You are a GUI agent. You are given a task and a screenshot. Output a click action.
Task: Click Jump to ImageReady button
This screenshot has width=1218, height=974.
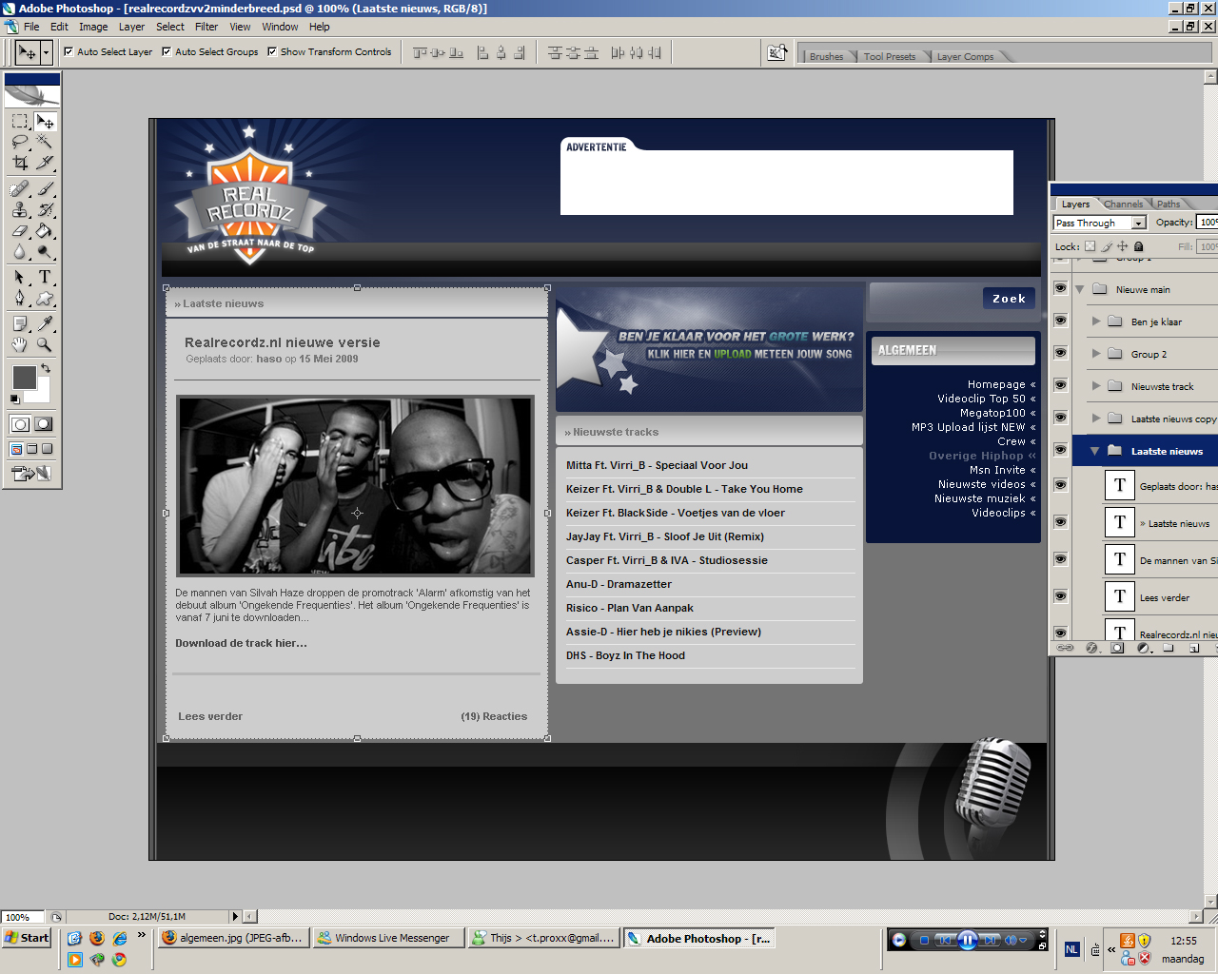point(31,473)
